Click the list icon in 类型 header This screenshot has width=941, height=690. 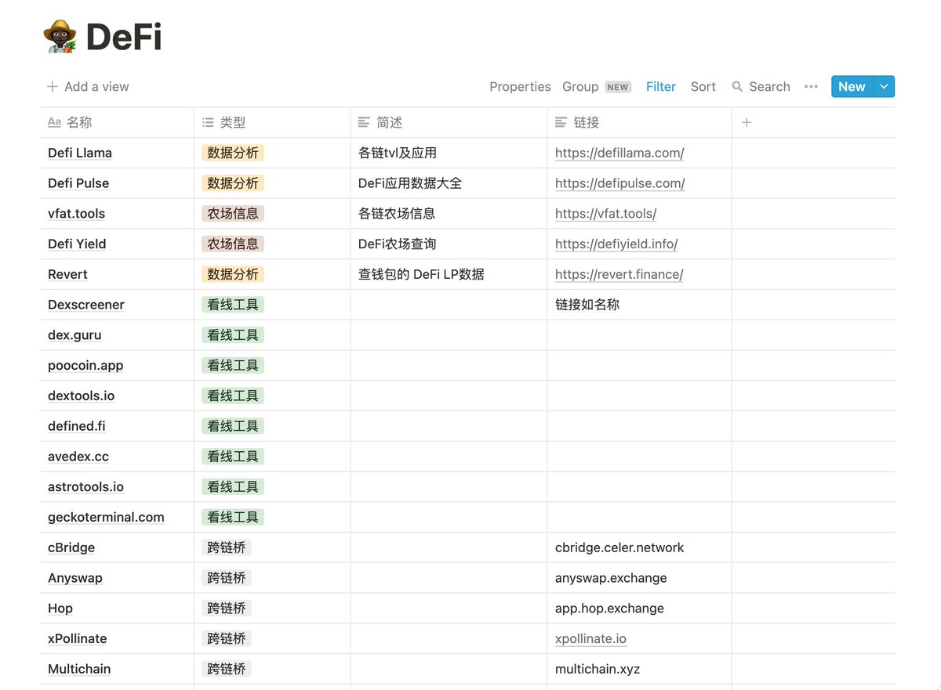pyautogui.click(x=208, y=122)
